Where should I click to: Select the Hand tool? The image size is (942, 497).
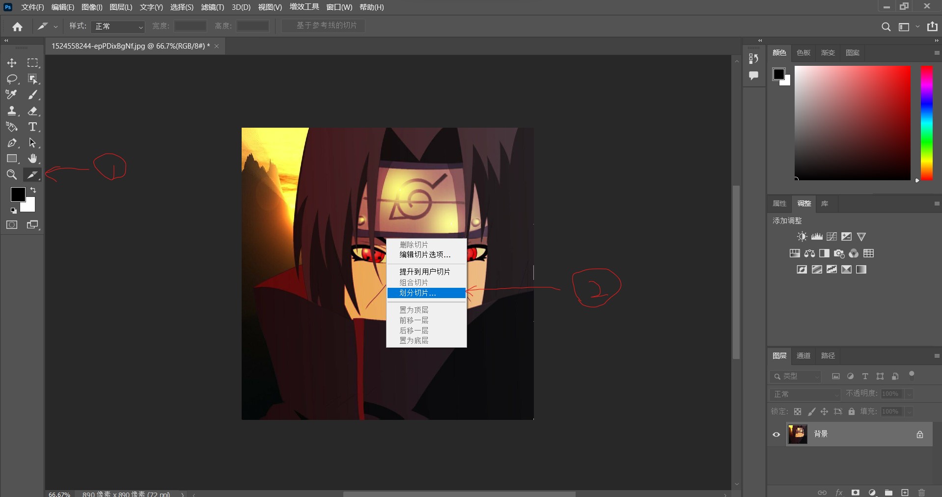tap(32, 159)
